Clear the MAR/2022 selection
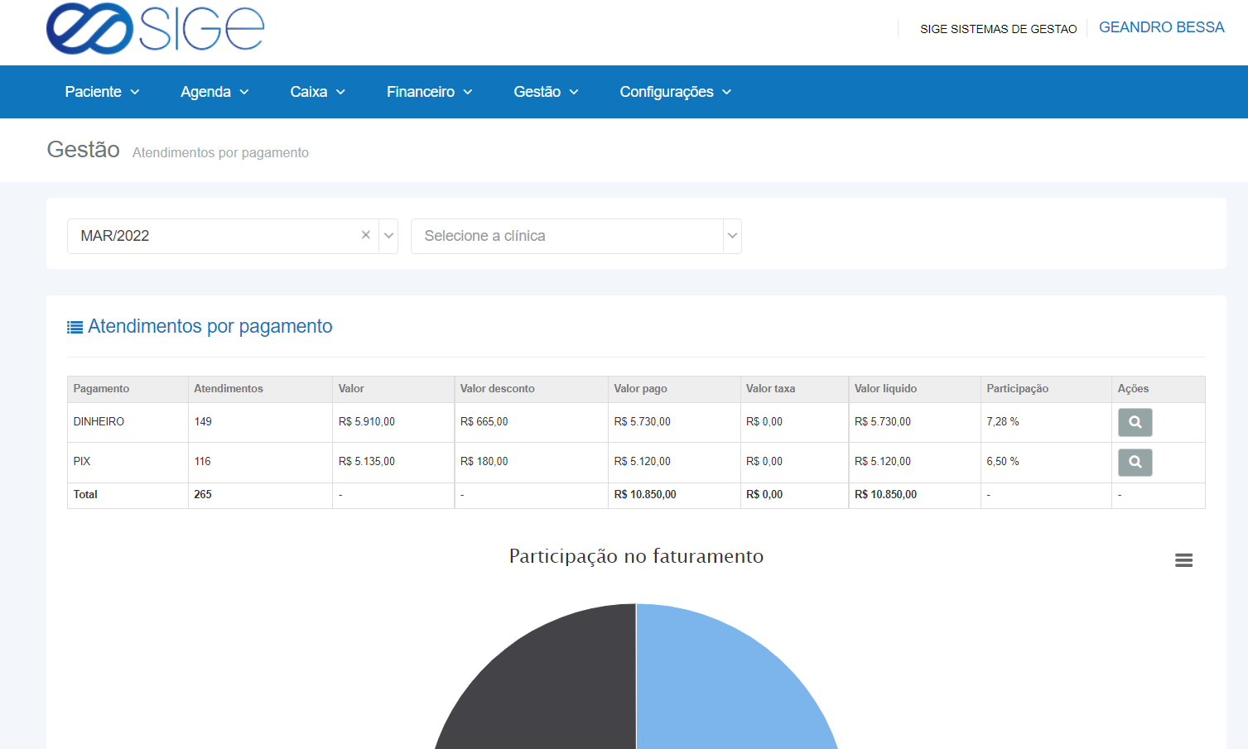1248x749 pixels. pyautogui.click(x=365, y=235)
